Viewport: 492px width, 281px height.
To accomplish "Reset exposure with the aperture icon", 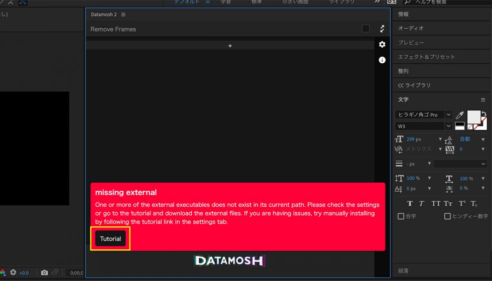I will 13,272.
